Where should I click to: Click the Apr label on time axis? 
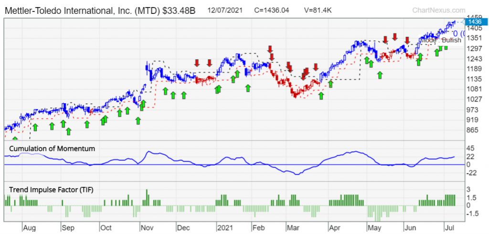click(x=334, y=228)
